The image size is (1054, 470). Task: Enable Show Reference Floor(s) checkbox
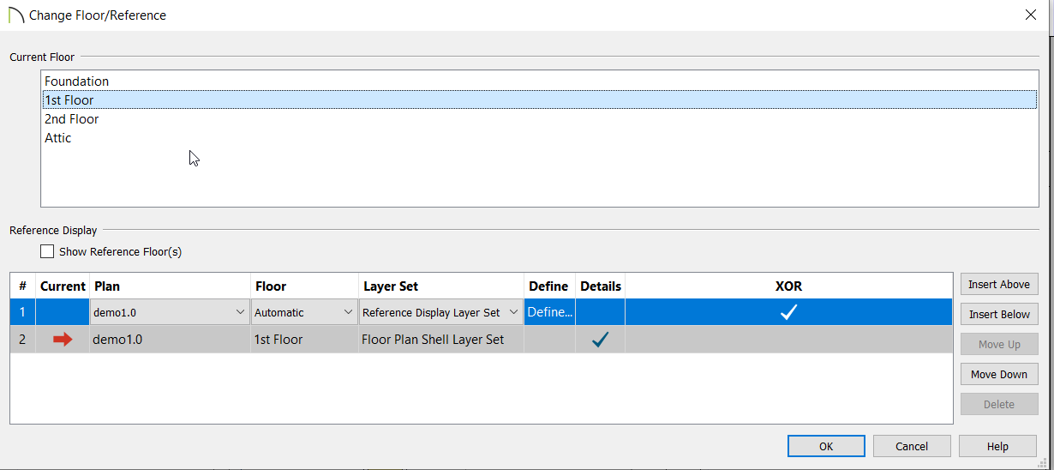point(47,252)
